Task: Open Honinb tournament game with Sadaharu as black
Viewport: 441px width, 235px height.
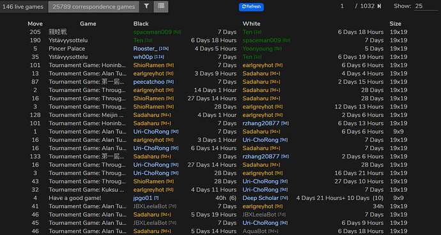Action: [x=86, y=123]
